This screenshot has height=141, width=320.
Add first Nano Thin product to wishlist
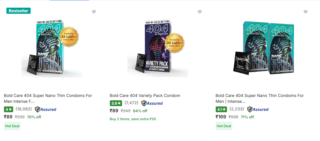[x=94, y=12]
